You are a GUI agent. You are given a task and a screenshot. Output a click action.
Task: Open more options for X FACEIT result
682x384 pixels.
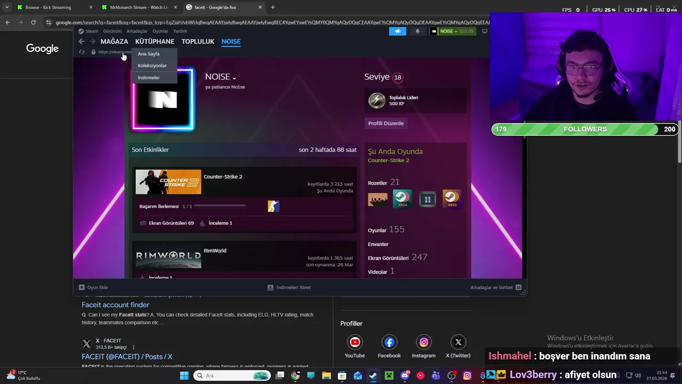133,347
